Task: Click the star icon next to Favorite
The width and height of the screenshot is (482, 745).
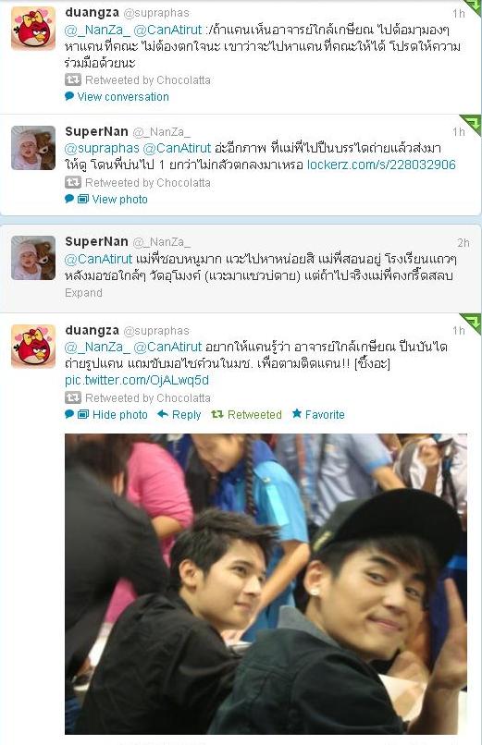Action: click(x=297, y=414)
